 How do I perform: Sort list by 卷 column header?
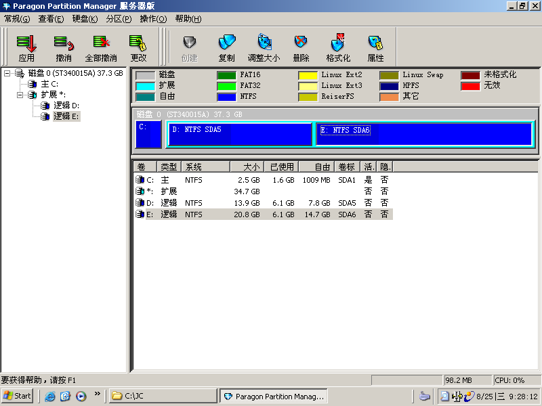tap(145, 167)
